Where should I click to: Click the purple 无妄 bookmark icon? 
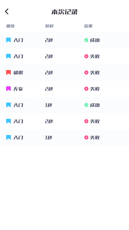coord(8,89)
